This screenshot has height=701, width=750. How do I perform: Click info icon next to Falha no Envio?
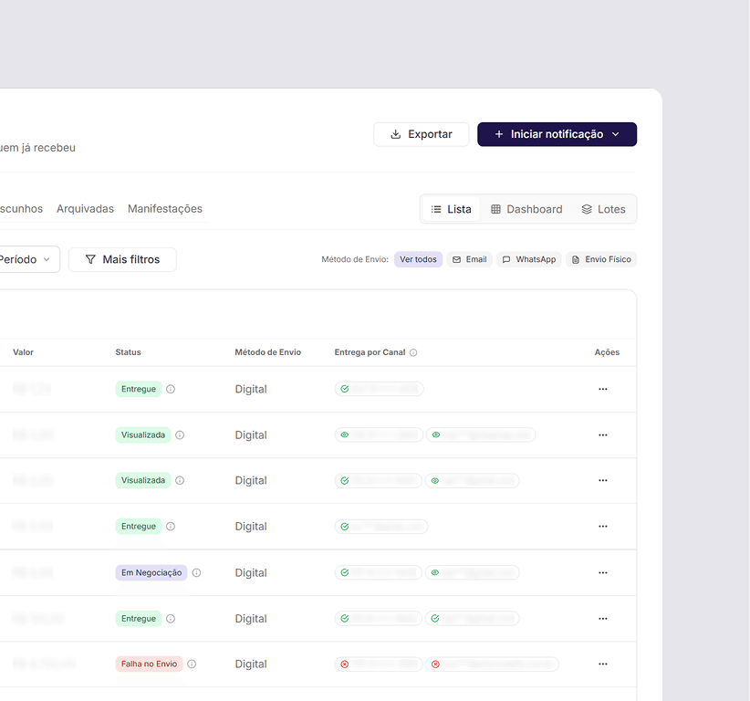[x=192, y=664]
